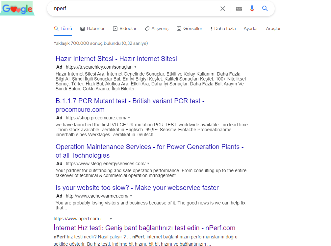The height and width of the screenshot is (246, 331).
Task: Focus the search field containing nperf
Action: (x=135, y=9)
